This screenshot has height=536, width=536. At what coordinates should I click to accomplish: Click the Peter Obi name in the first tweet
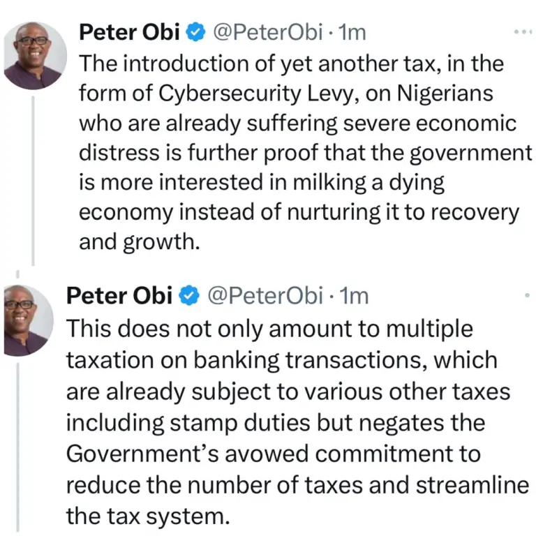click(x=131, y=32)
